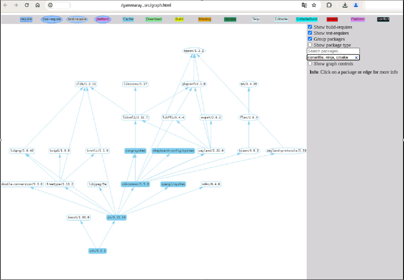Open the user profile icon
The image size is (404, 280).
pyautogui.click(x=356, y=5)
